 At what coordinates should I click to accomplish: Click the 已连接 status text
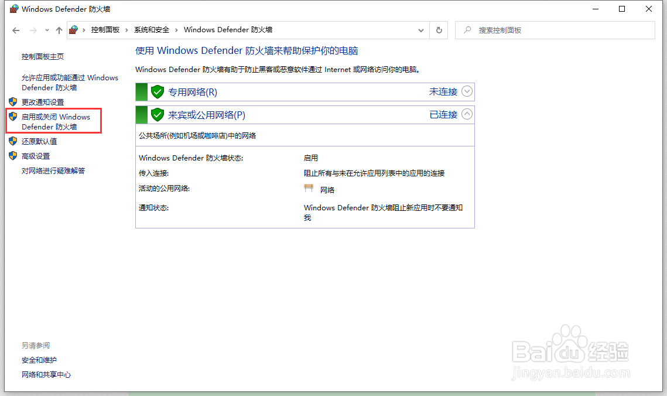click(x=443, y=114)
